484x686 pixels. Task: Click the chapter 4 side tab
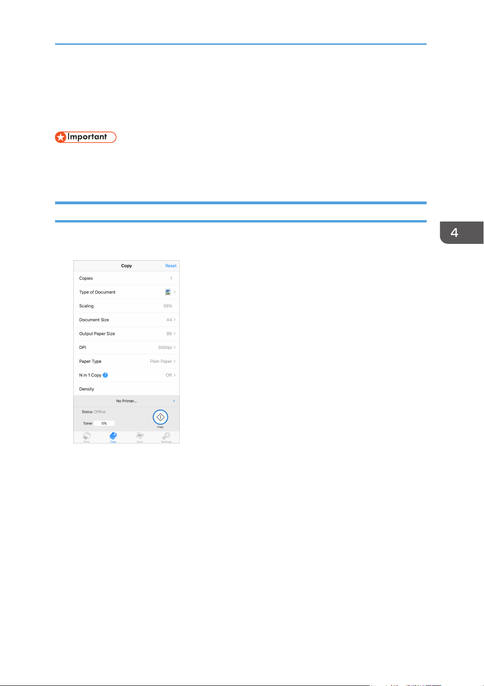point(462,233)
